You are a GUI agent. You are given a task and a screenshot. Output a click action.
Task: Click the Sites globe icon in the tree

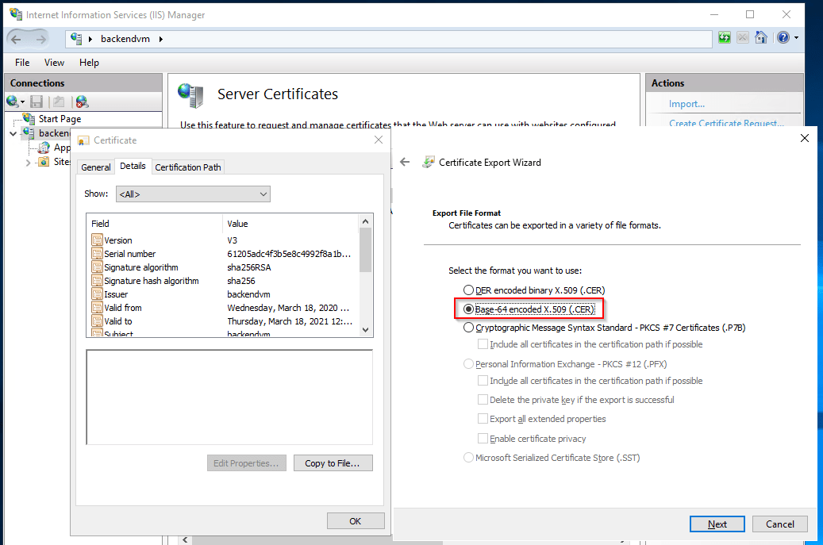click(44, 162)
